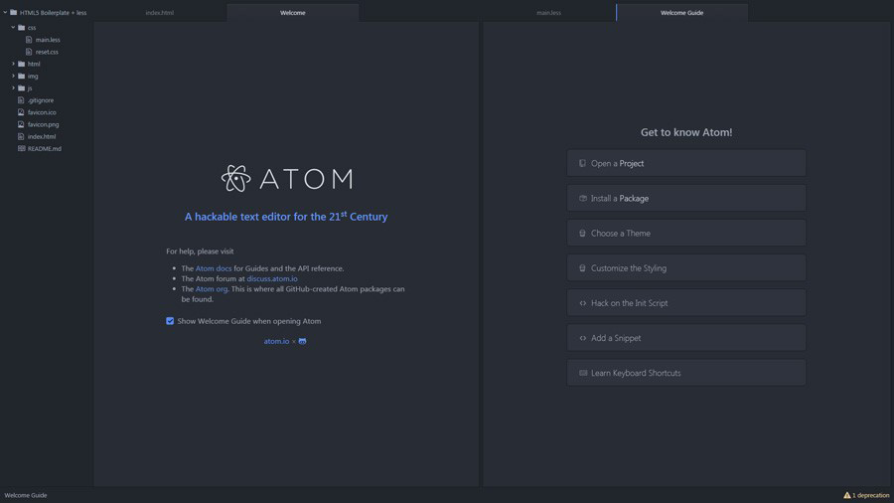This screenshot has height=503, width=894.
Task: Click the package icon beside Install a Package
Action: click(x=583, y=198)
